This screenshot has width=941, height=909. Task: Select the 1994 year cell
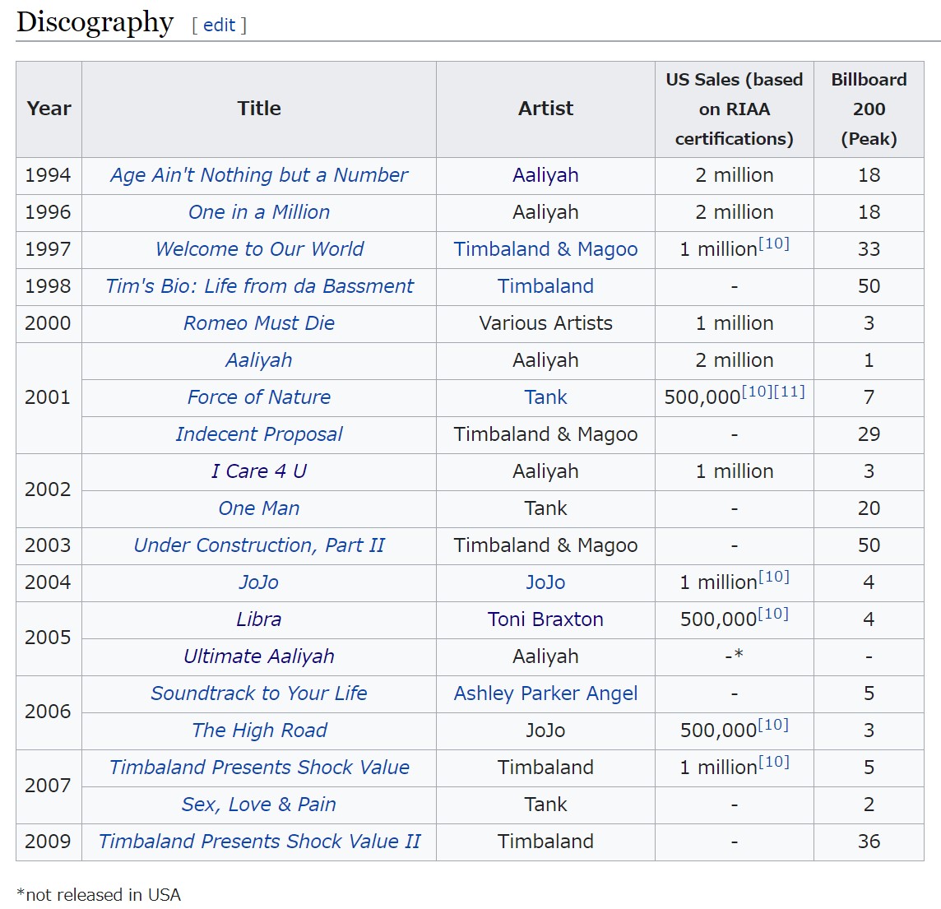click(49, 176)
